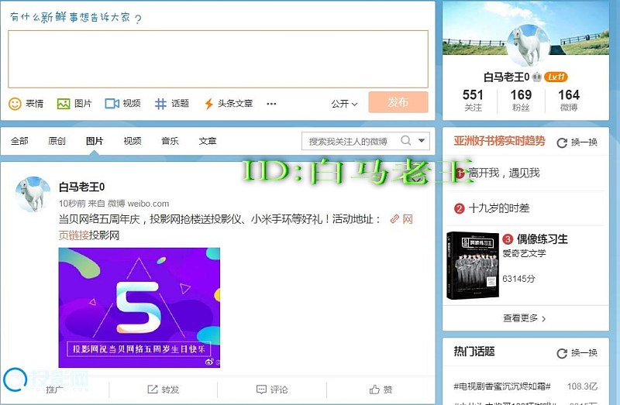Switch to 全部 tab
Image resolution: width=620 pixels, height=405 pixels.
[x=19, y=141]
